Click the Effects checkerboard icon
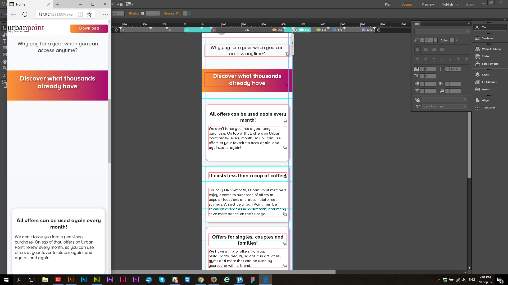Image resolution: width=508 pixels, height=285 pixels. (x=142, y=13)
